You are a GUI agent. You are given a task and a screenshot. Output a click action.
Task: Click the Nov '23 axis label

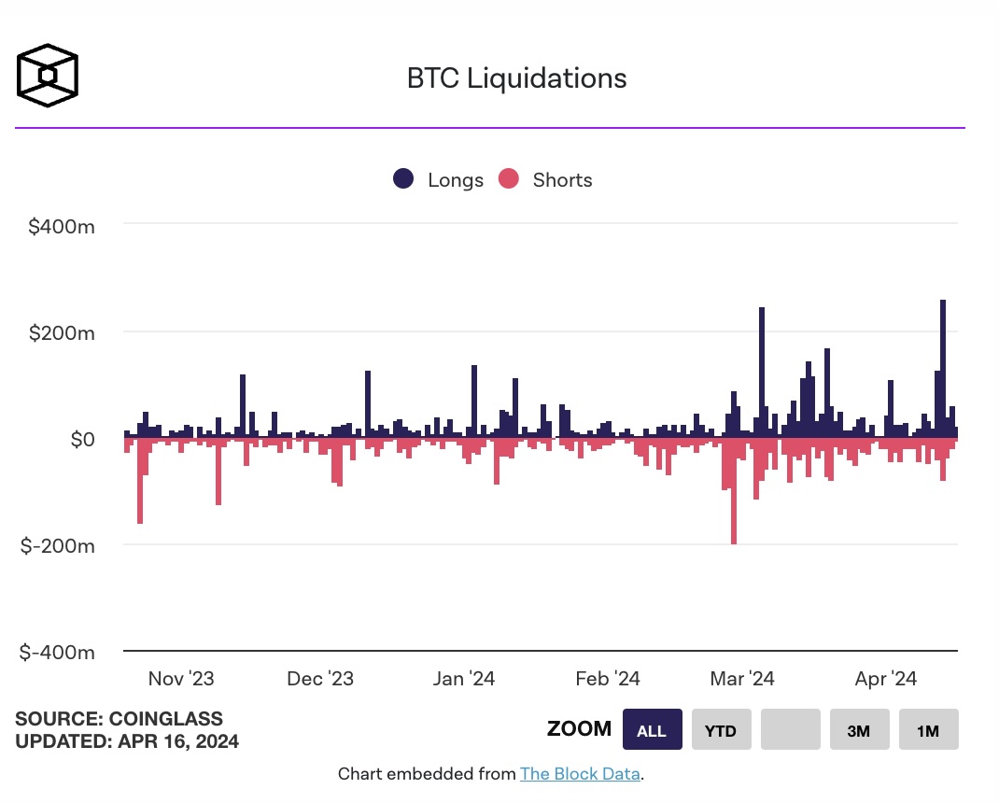click(x=181, y=679)
